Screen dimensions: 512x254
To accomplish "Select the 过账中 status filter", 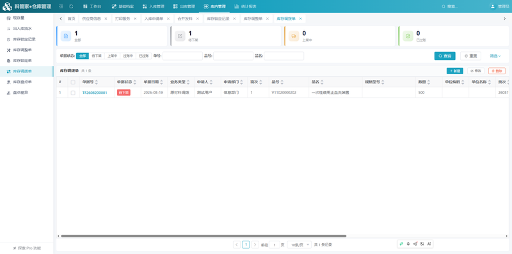I will point(128,56).
